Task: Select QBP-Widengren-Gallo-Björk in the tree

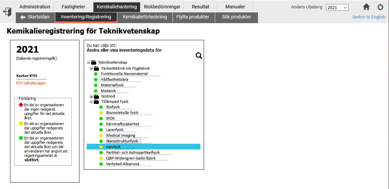Action: coord(131,158)
